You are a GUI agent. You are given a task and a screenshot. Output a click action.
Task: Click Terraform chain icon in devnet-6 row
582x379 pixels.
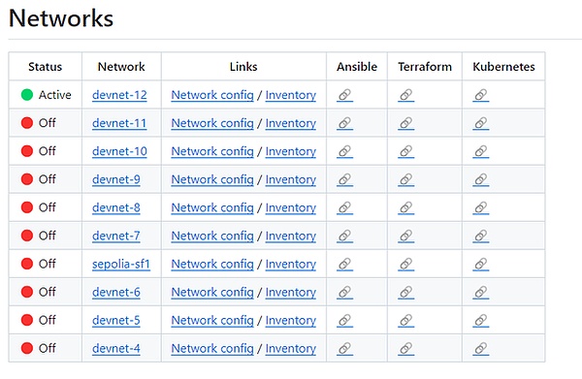(406, 292)
